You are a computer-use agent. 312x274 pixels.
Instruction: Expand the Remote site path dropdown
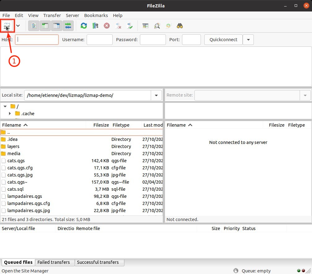305,95
